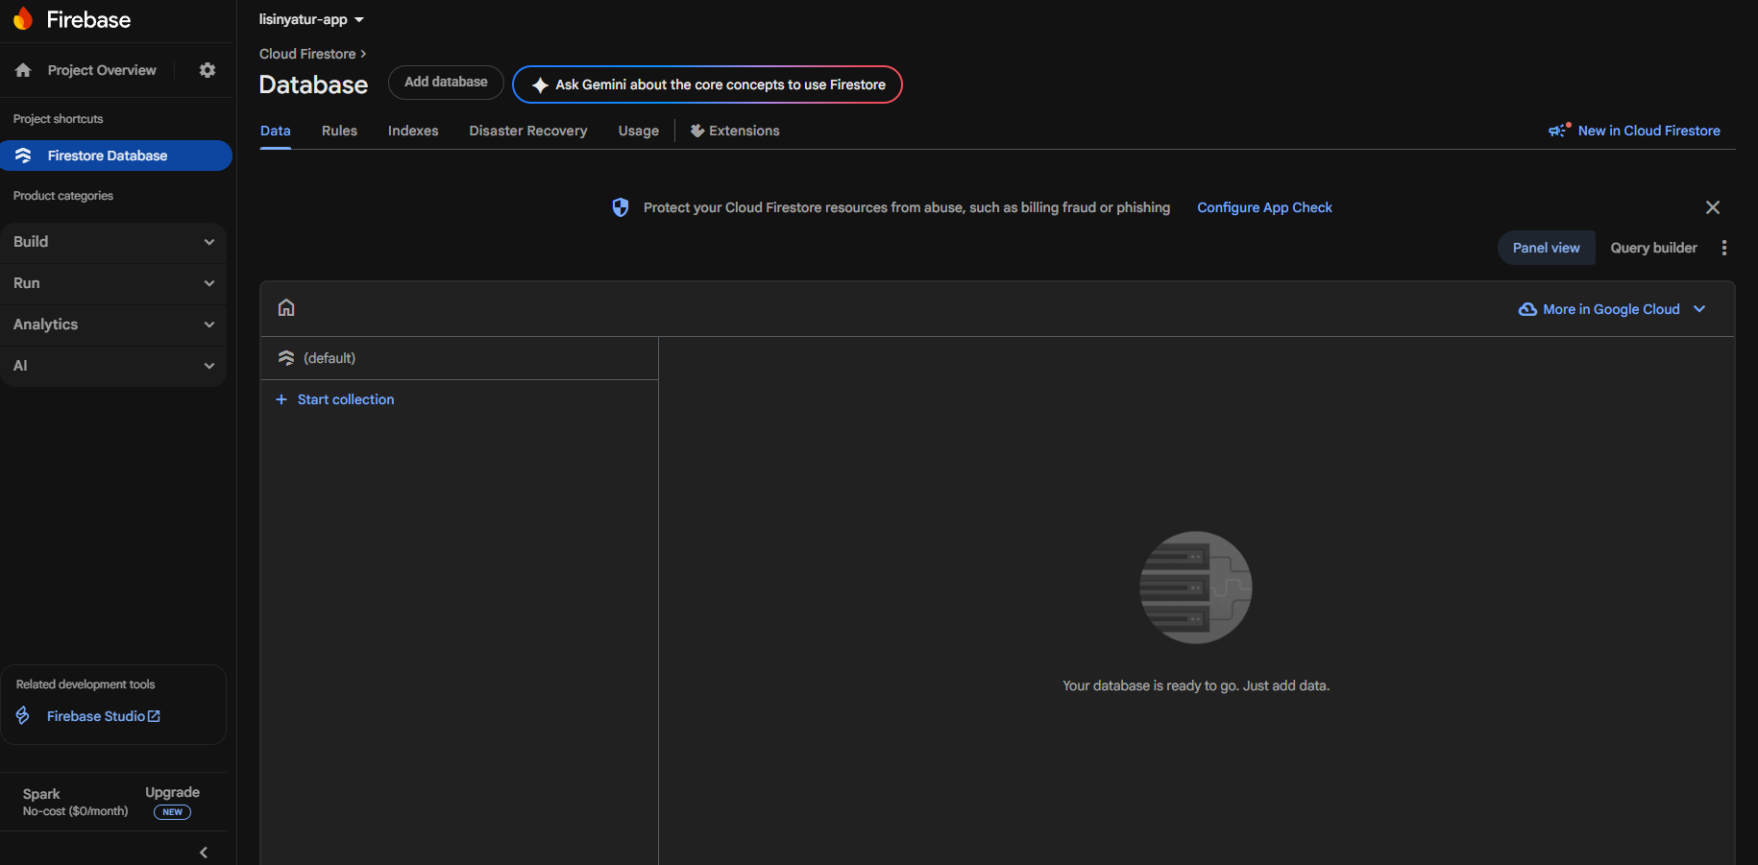Screen dimensions: 1758x865
Task: Click the empty database illustration
Action: 1196,588
